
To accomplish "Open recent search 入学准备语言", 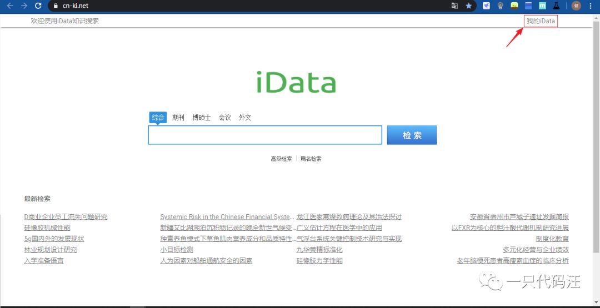I will tap(44, 261).
